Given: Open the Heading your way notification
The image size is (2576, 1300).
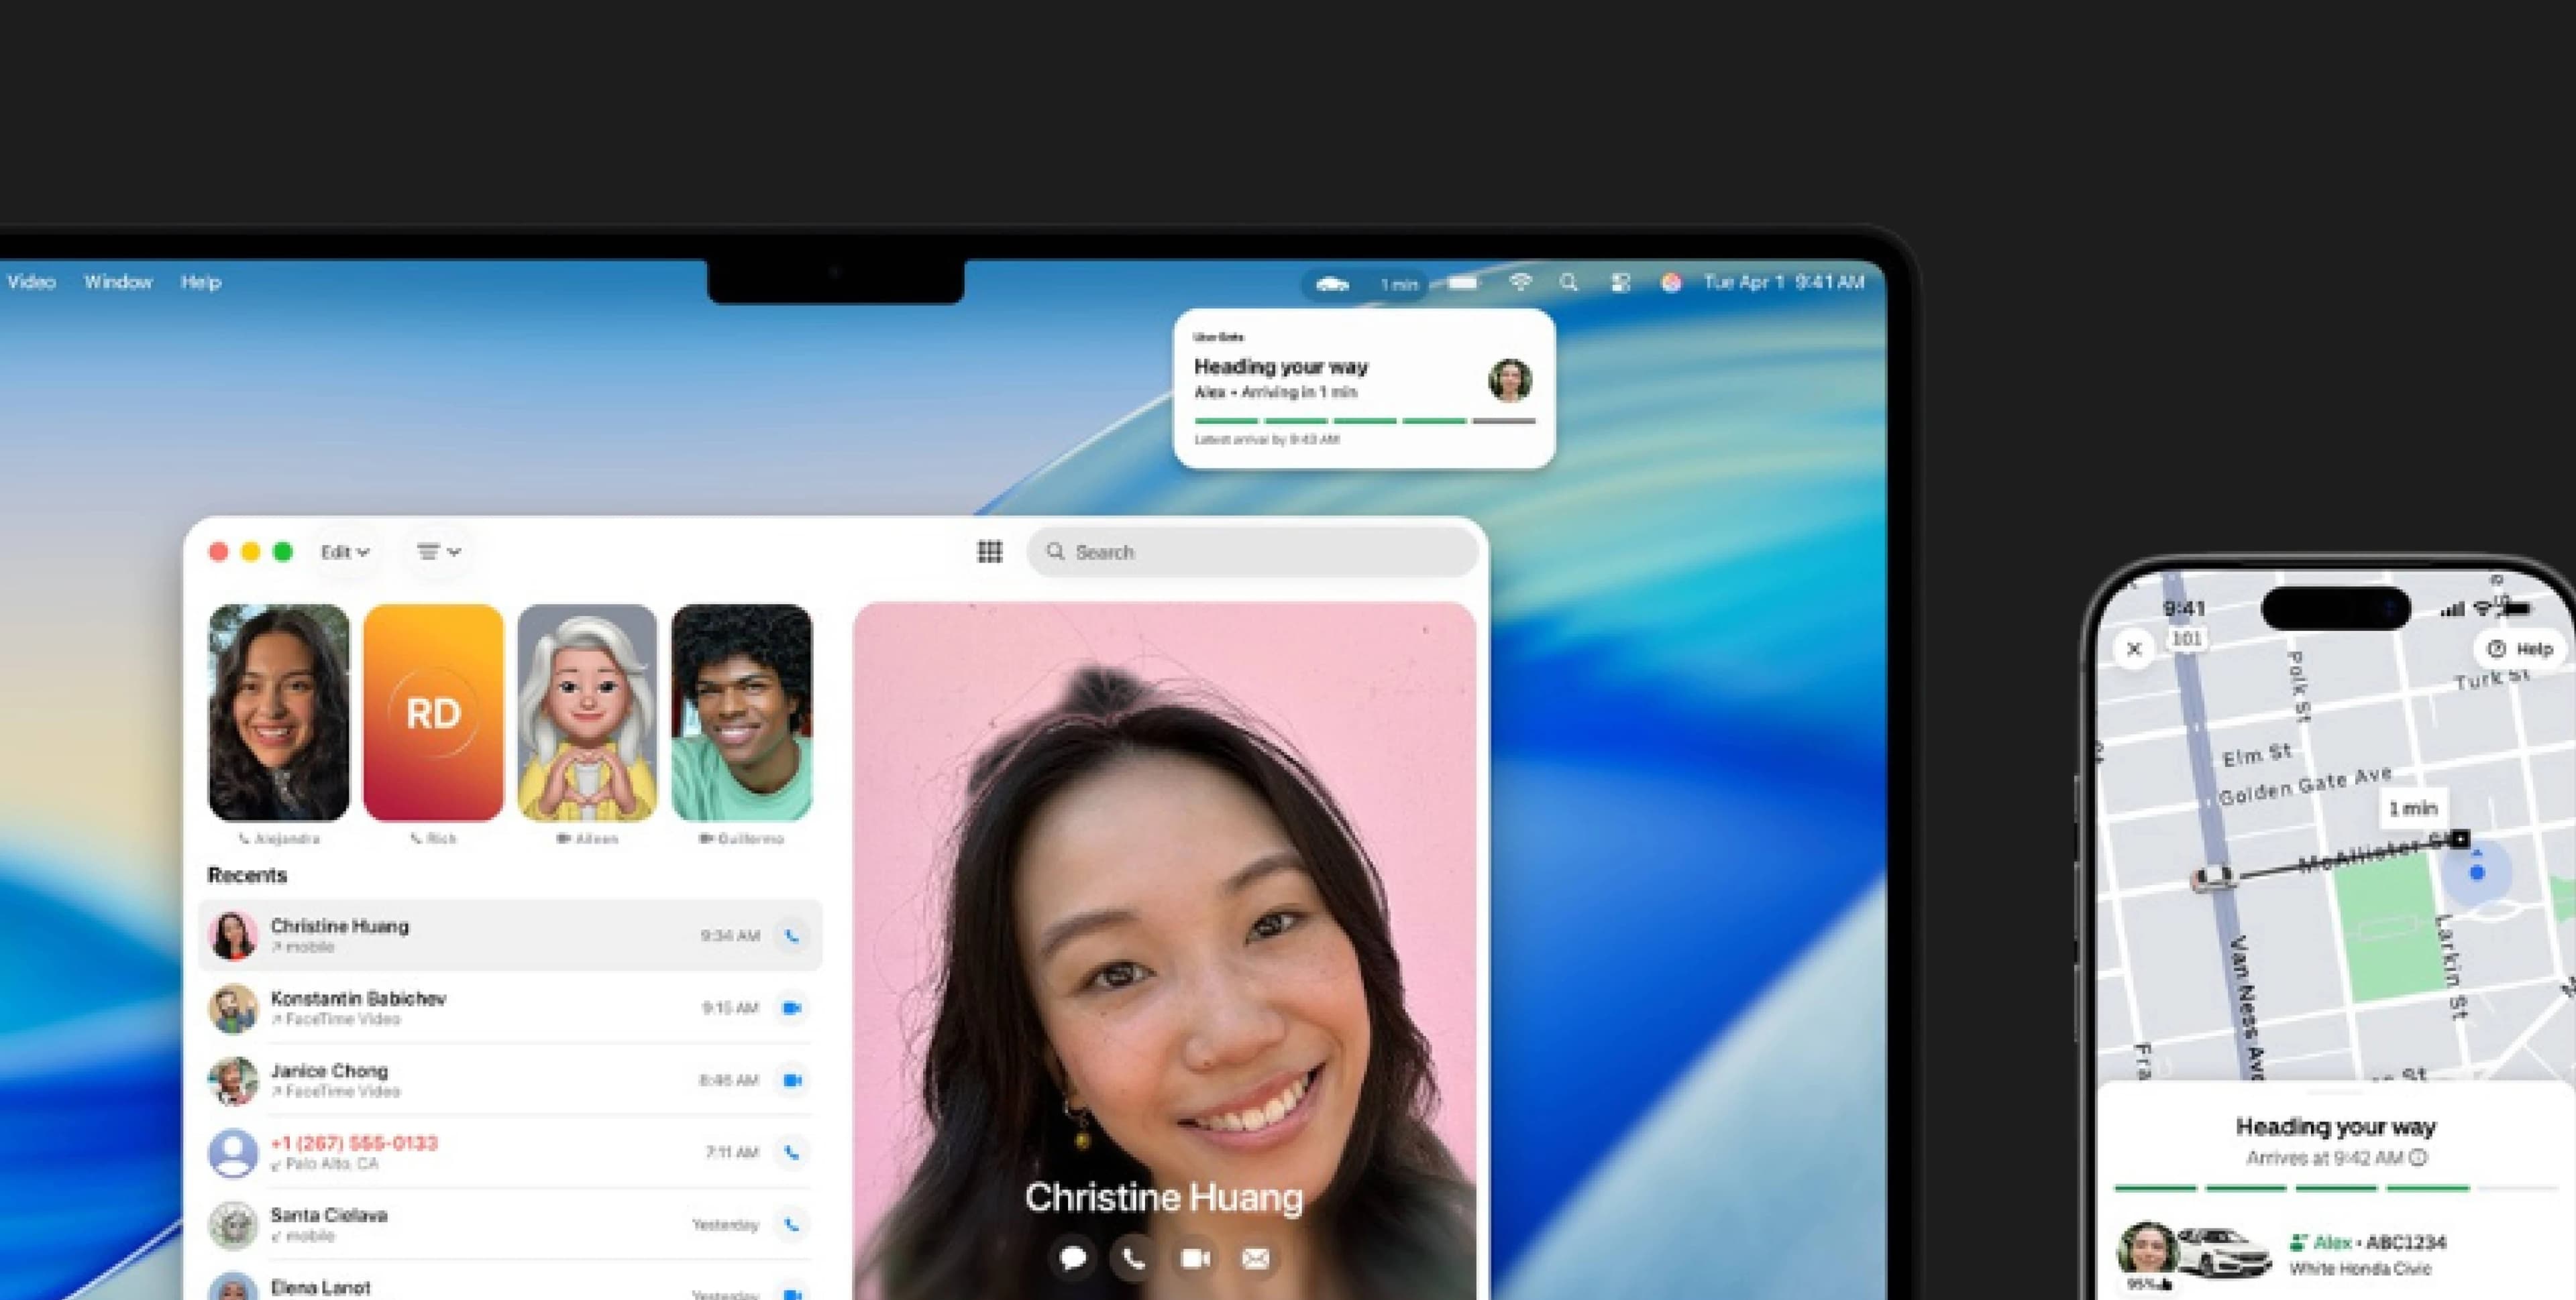Looking at the screenshot, I should coord(1364,389).
